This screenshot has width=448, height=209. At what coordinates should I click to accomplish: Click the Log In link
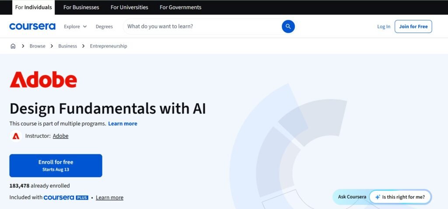(384, 27)
